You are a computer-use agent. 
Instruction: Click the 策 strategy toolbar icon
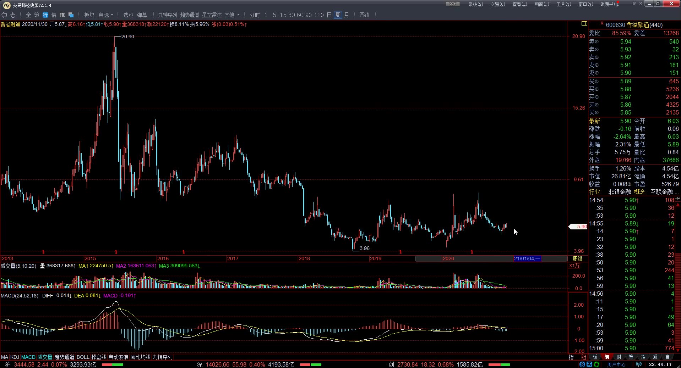(x=37, y=15)
